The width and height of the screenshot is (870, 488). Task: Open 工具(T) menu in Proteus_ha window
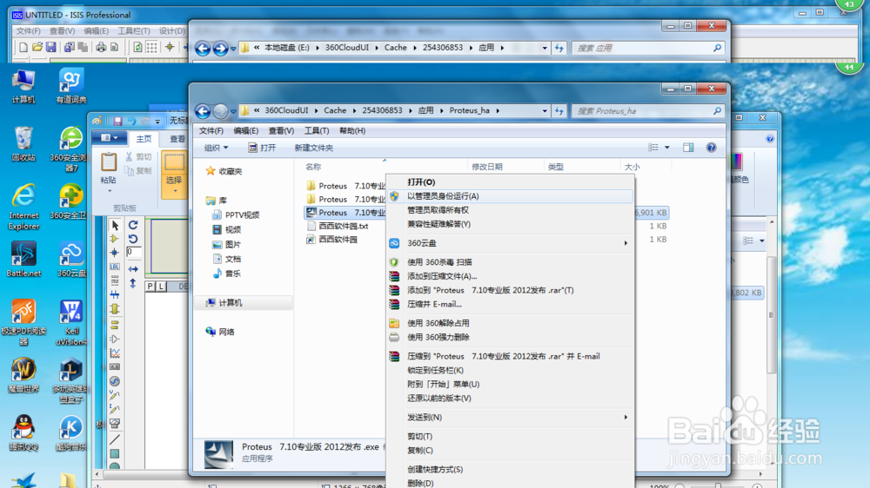[x=317, y=131]
